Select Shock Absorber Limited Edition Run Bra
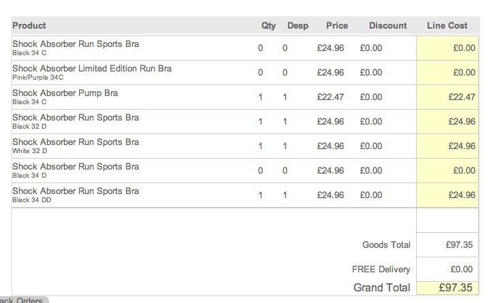This screenshot has width=493, height=303. coord(92,69)
